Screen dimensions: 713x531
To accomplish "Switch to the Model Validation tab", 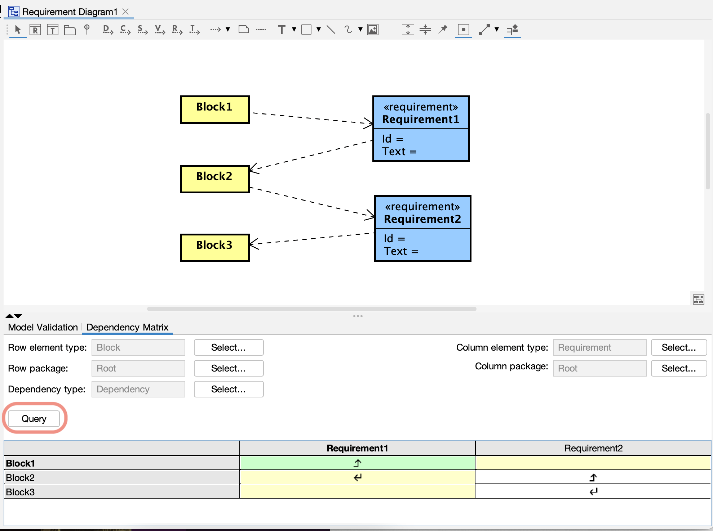I will (x=42, y=328).
